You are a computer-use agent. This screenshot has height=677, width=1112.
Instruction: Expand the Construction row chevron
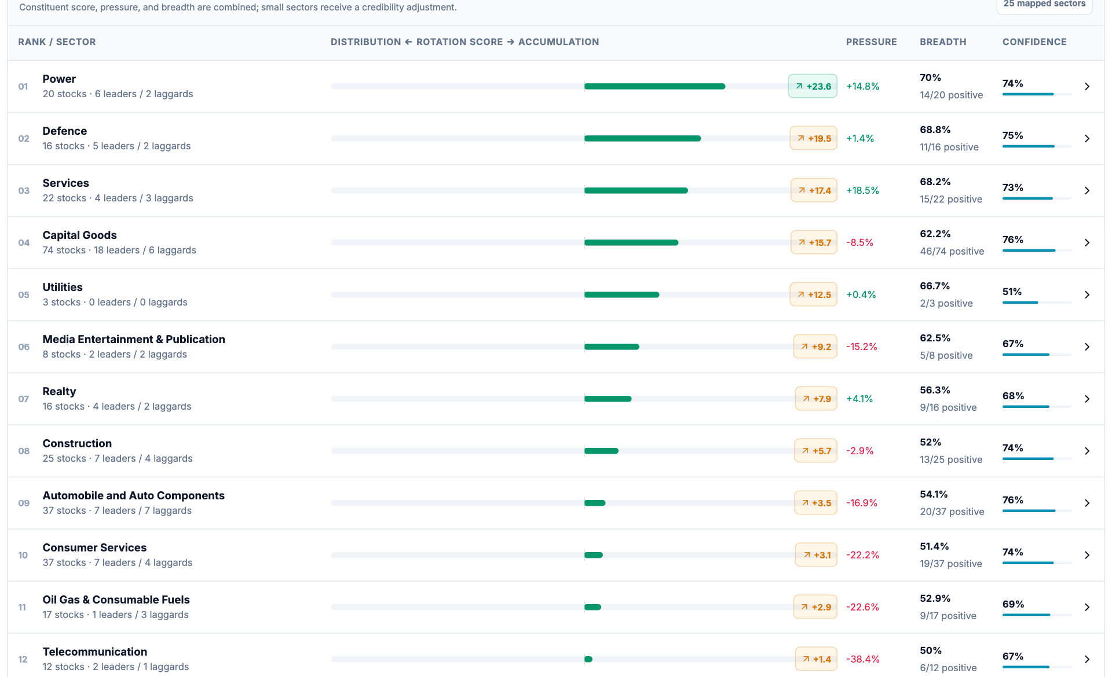1087,451
